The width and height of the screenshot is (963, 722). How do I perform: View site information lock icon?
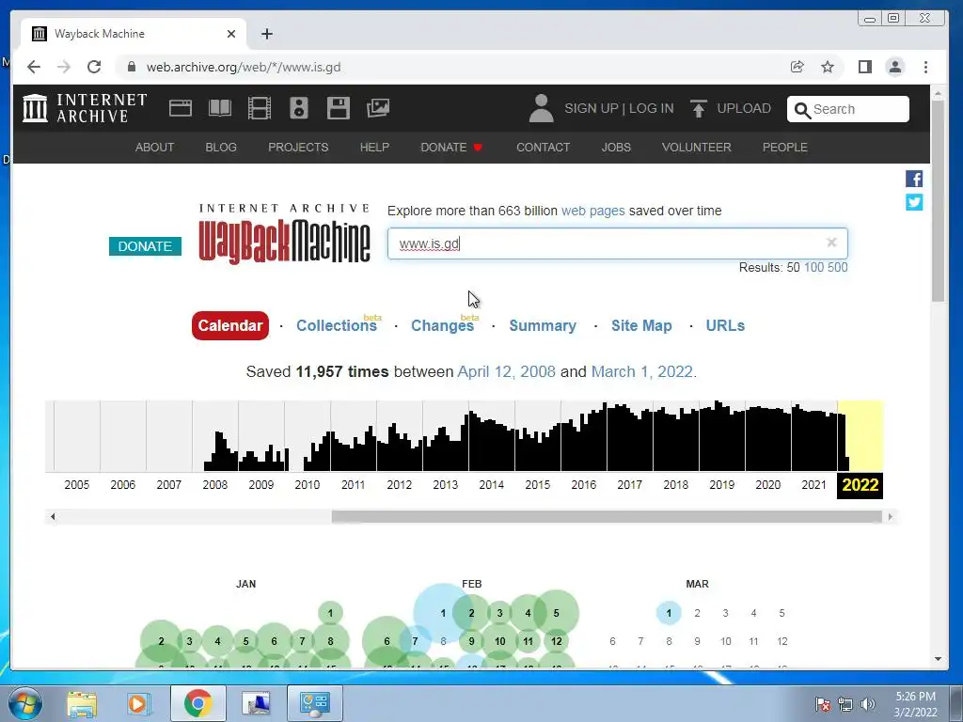coord(131,67)
